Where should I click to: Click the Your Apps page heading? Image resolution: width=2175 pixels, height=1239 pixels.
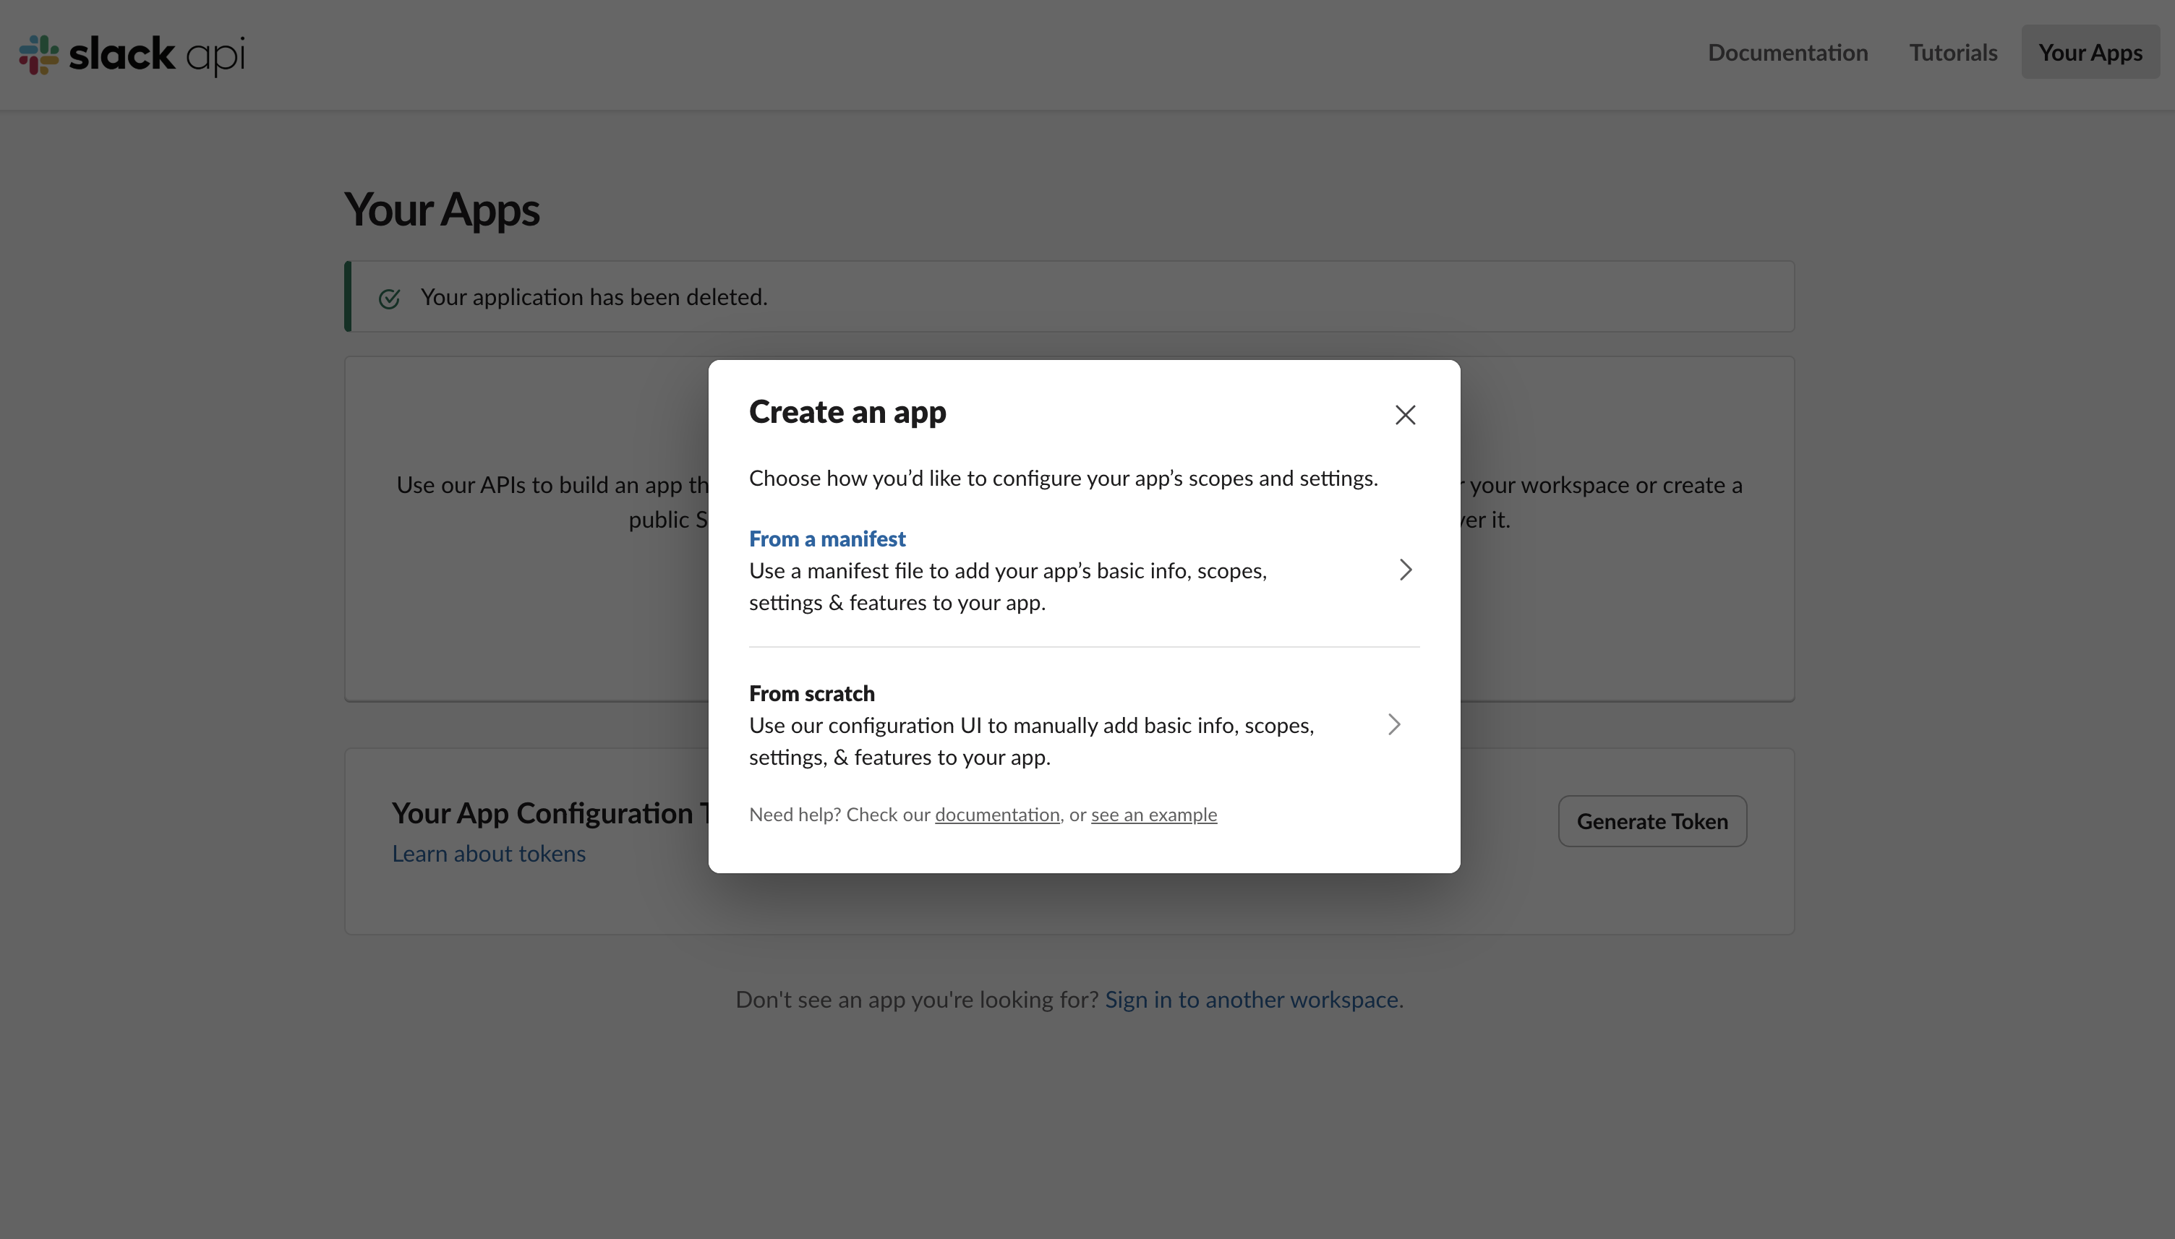coord(442,210)
